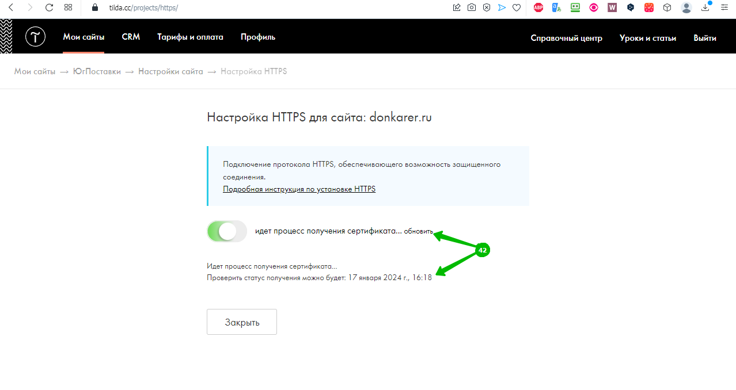Open the browser settings sliders icon
The width and height of the screenshot is (736, 390).
(724, 7)
